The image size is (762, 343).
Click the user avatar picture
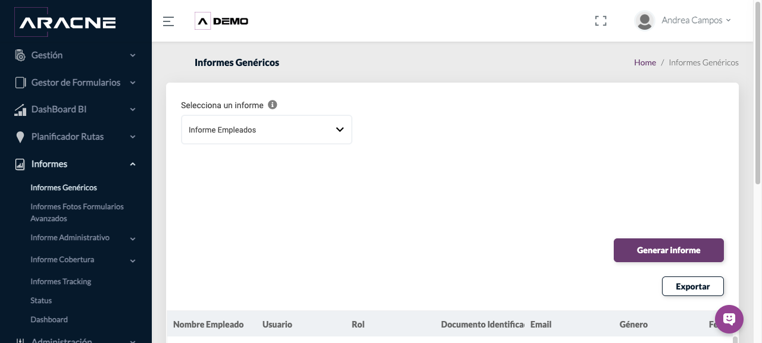coord(645,21)
